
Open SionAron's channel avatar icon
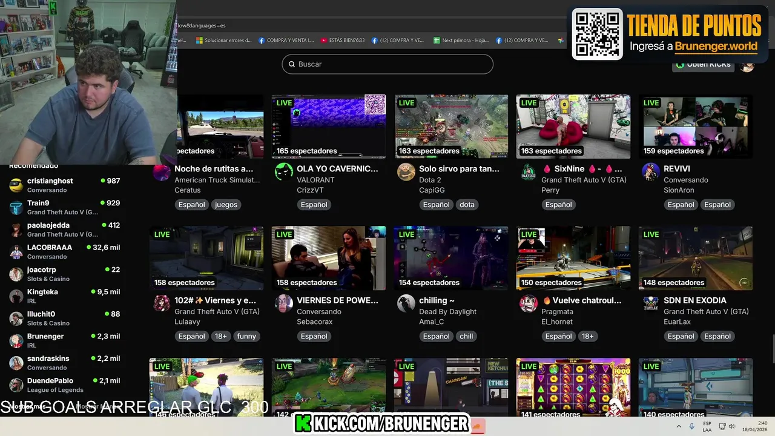click(x=651, y=171)
